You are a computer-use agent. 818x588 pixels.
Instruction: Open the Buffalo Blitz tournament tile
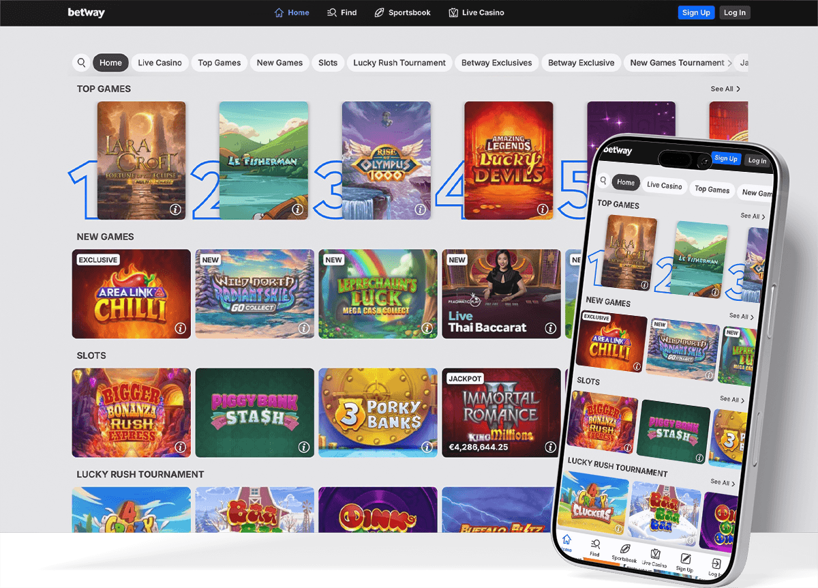pyautogui.click(x=498, y=510)
